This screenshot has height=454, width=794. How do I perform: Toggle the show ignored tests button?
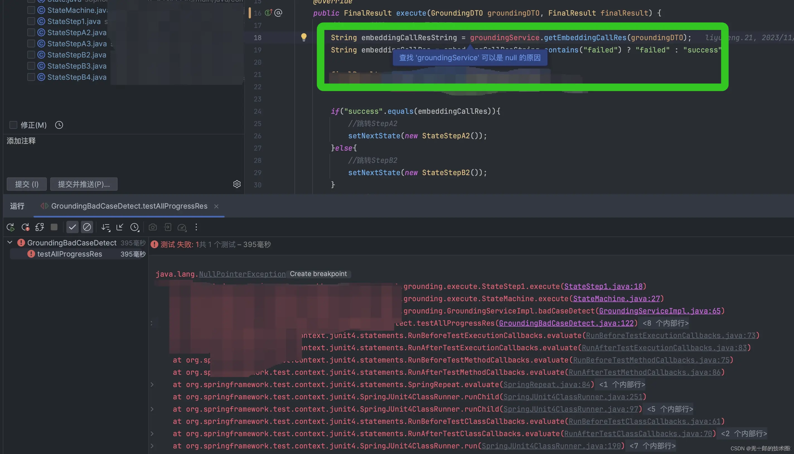coord(87,227)
